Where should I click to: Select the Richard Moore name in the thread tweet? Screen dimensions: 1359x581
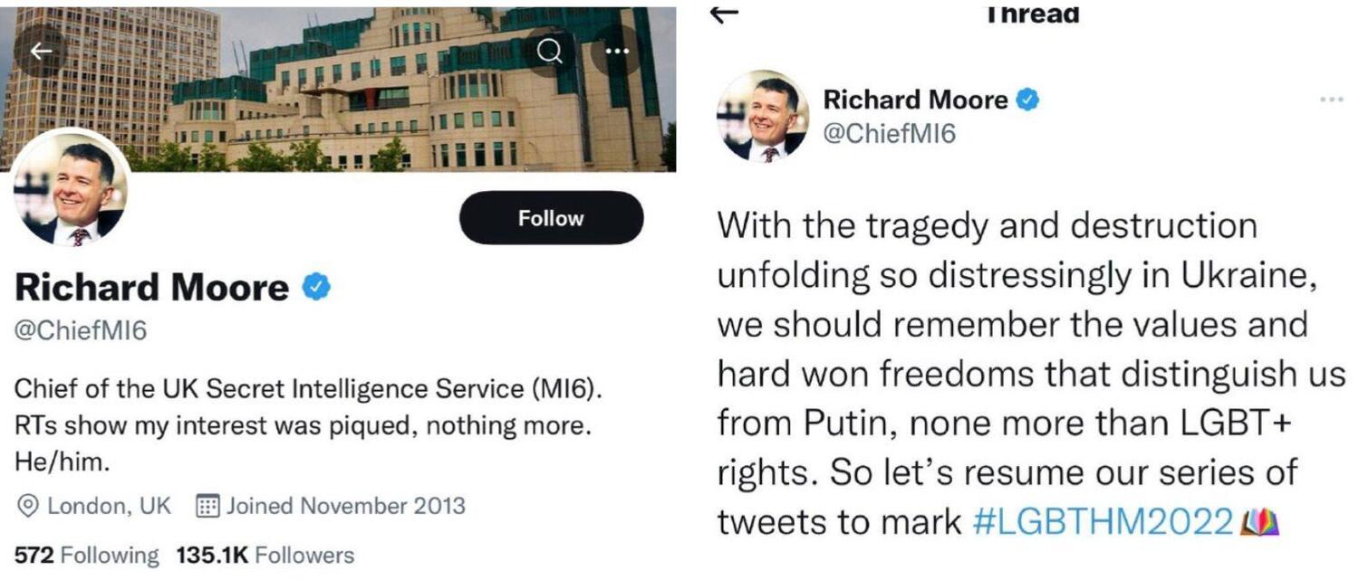tap(915, 100)
